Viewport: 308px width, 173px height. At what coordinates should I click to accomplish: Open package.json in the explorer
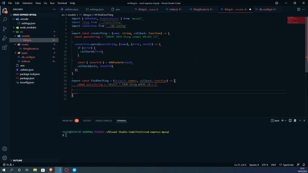(27, 78)
